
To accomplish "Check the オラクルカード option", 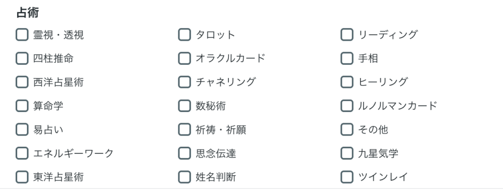I will [185, 58].
